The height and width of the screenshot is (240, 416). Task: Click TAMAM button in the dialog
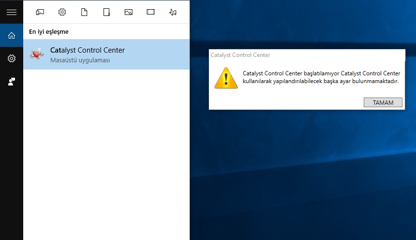(x=383, y=102)
